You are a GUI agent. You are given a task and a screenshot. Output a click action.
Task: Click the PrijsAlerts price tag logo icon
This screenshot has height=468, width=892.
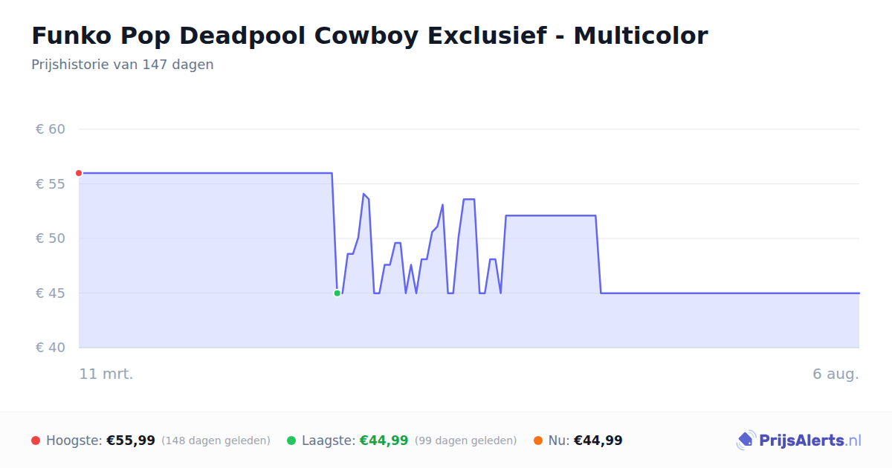point(746,441)
